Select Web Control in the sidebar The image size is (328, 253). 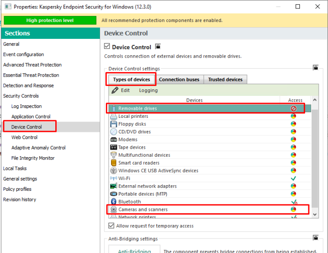pos(24,137)
